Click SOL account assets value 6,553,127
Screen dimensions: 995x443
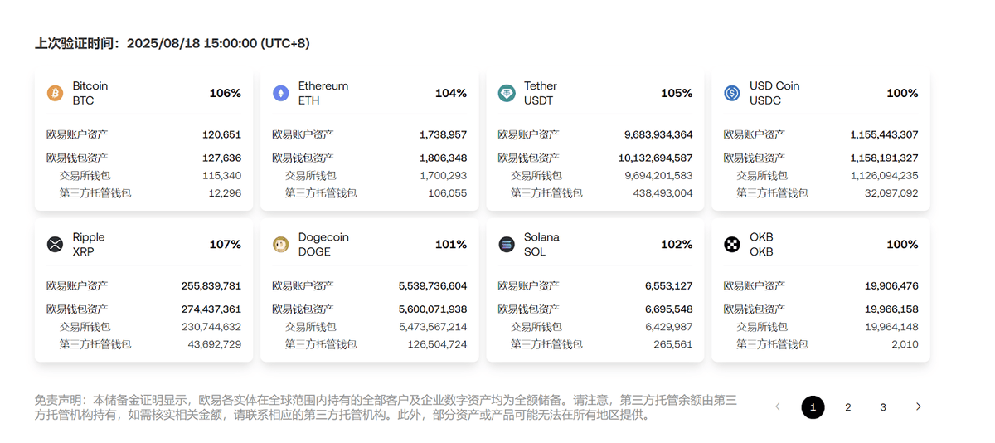coord(668,285)
